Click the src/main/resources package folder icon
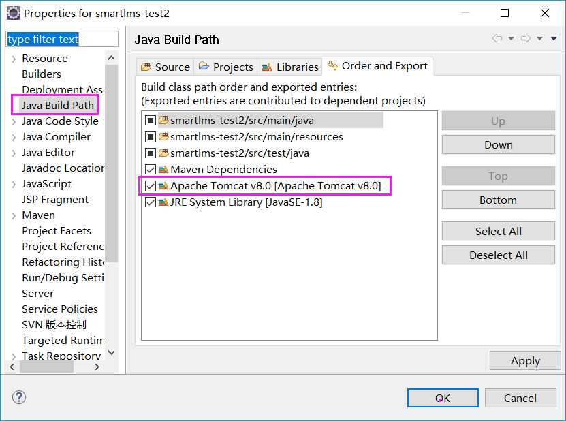 pos(163,137)
